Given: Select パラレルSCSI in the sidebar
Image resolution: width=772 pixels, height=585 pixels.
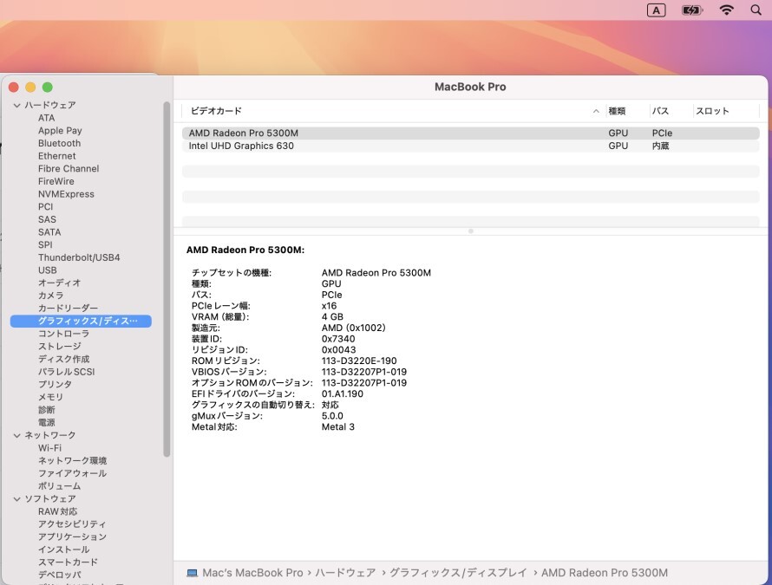Looking at the screenshot, I should coord(67,372).
